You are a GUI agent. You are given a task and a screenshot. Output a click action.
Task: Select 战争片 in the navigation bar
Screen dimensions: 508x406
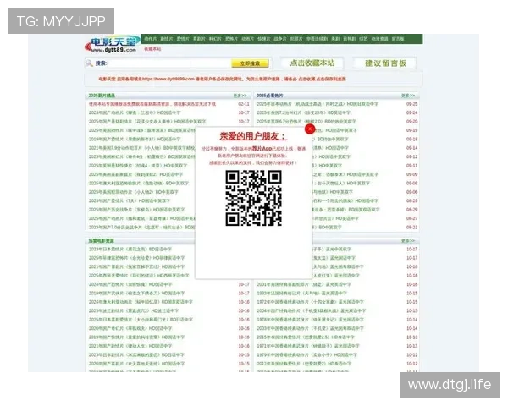coord(280,39)
